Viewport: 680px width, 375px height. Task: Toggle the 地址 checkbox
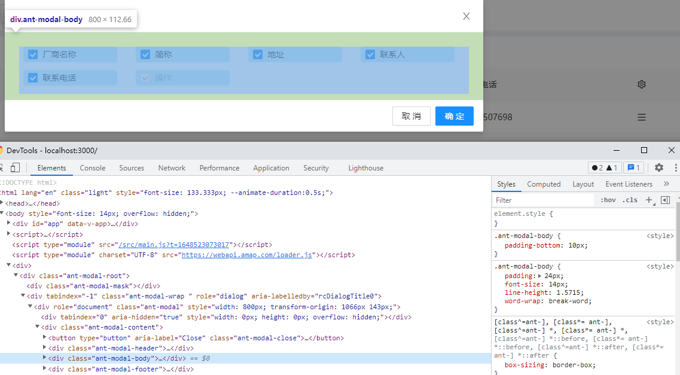(258, 54)
